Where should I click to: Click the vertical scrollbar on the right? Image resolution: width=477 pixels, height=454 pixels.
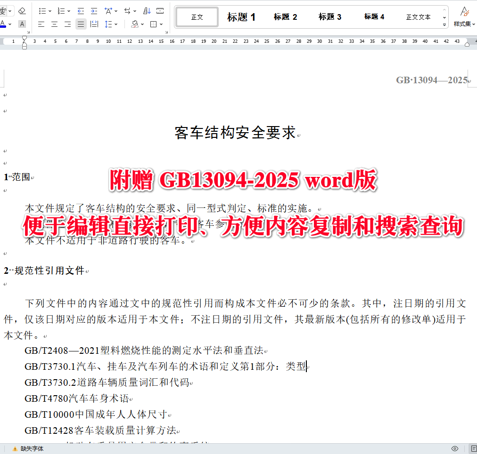point(474,235)
